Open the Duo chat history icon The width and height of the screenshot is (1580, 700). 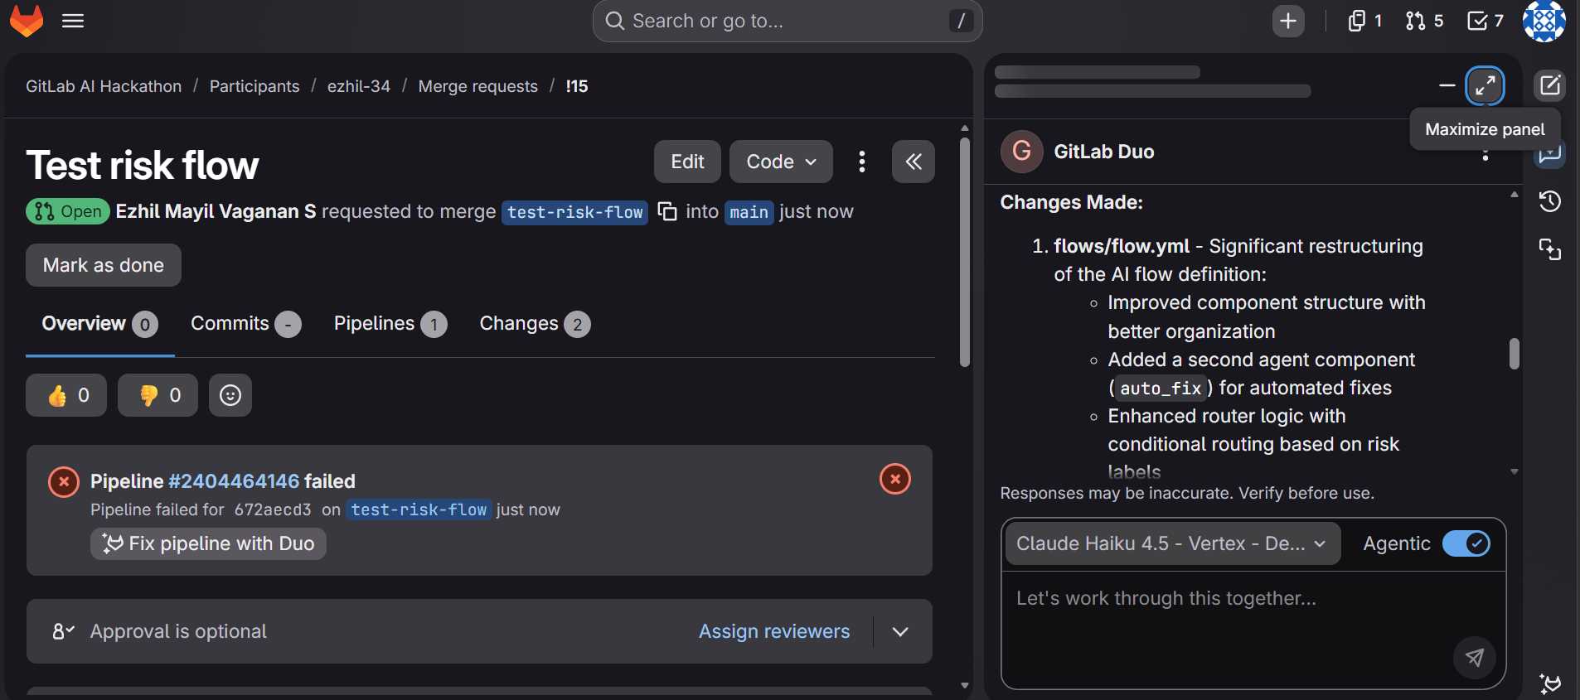[1549, 201]
